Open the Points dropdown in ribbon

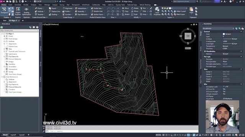point(39,8)
